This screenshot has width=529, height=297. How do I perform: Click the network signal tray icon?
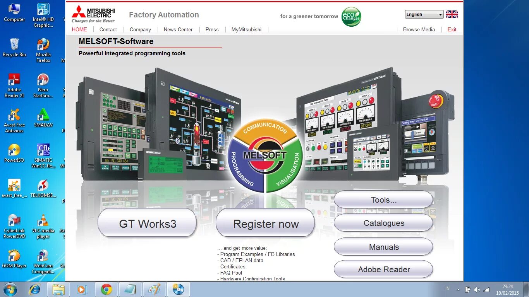click(x=486, y=290)
